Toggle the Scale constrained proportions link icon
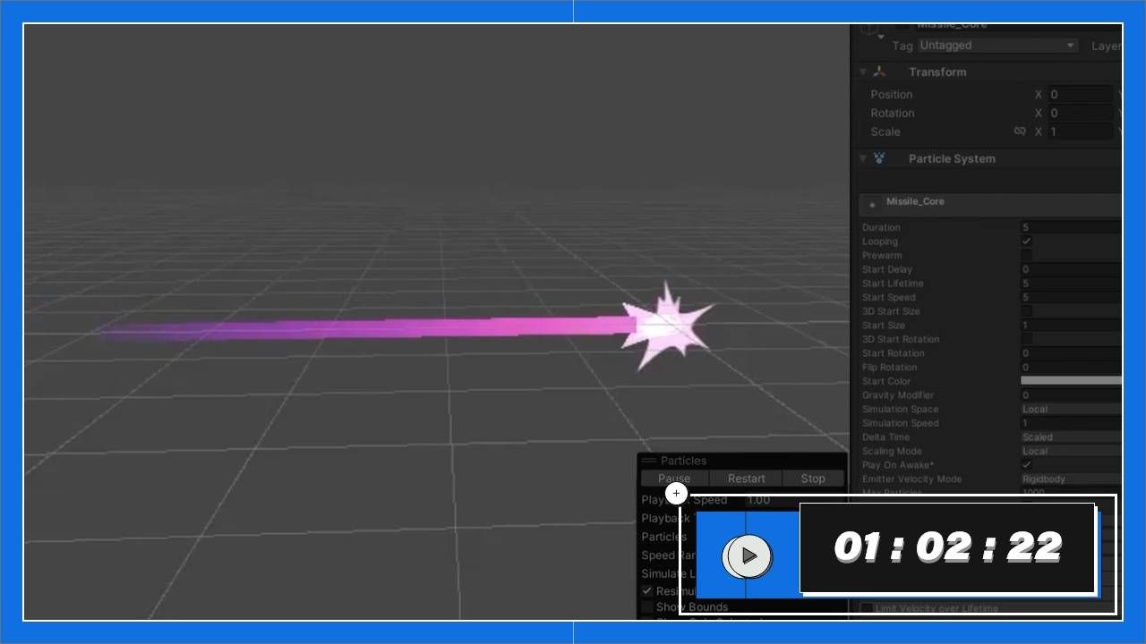The image size is (1146, 644). tap(1019, 131)
